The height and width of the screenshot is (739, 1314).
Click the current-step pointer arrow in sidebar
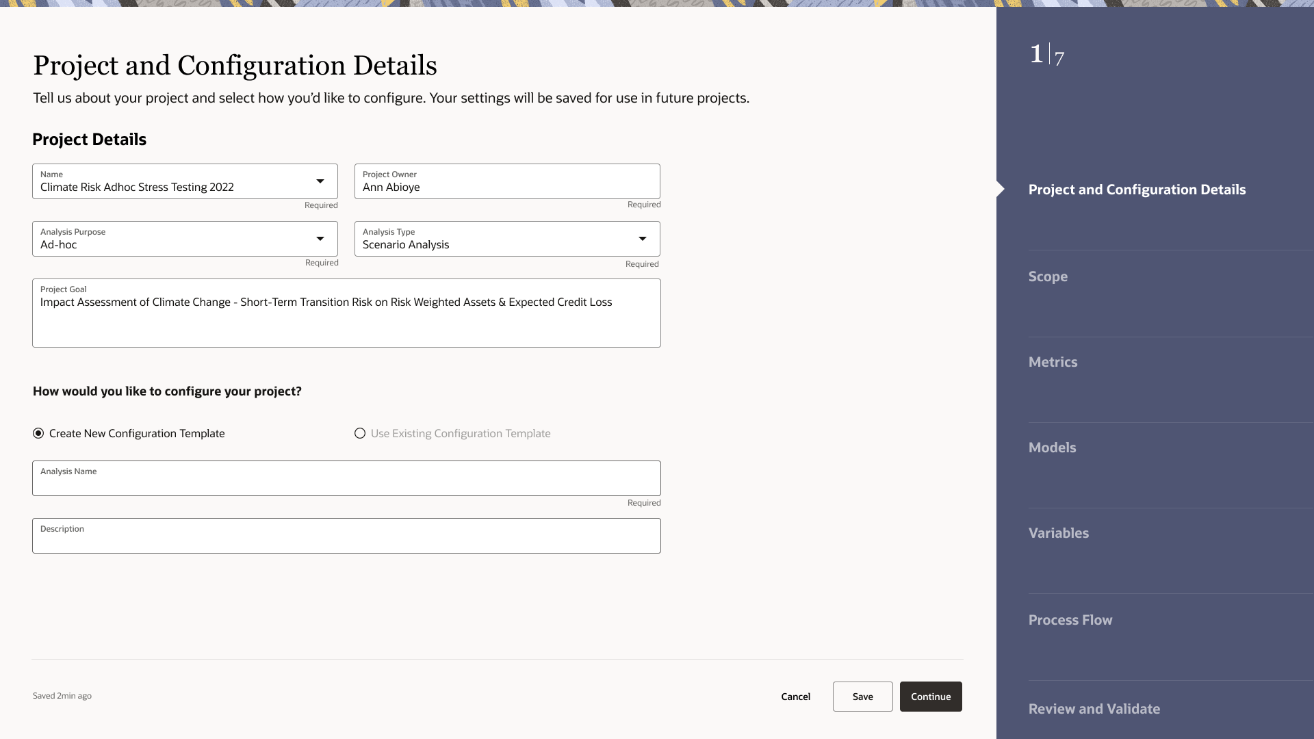(1001, 190)
